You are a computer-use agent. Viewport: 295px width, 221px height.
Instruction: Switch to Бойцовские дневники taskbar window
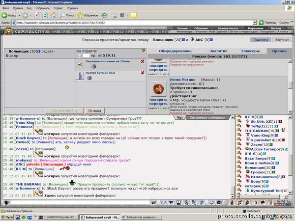click(141, 217)
